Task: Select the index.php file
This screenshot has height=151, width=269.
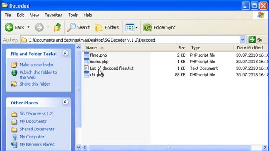Action: 99,62
